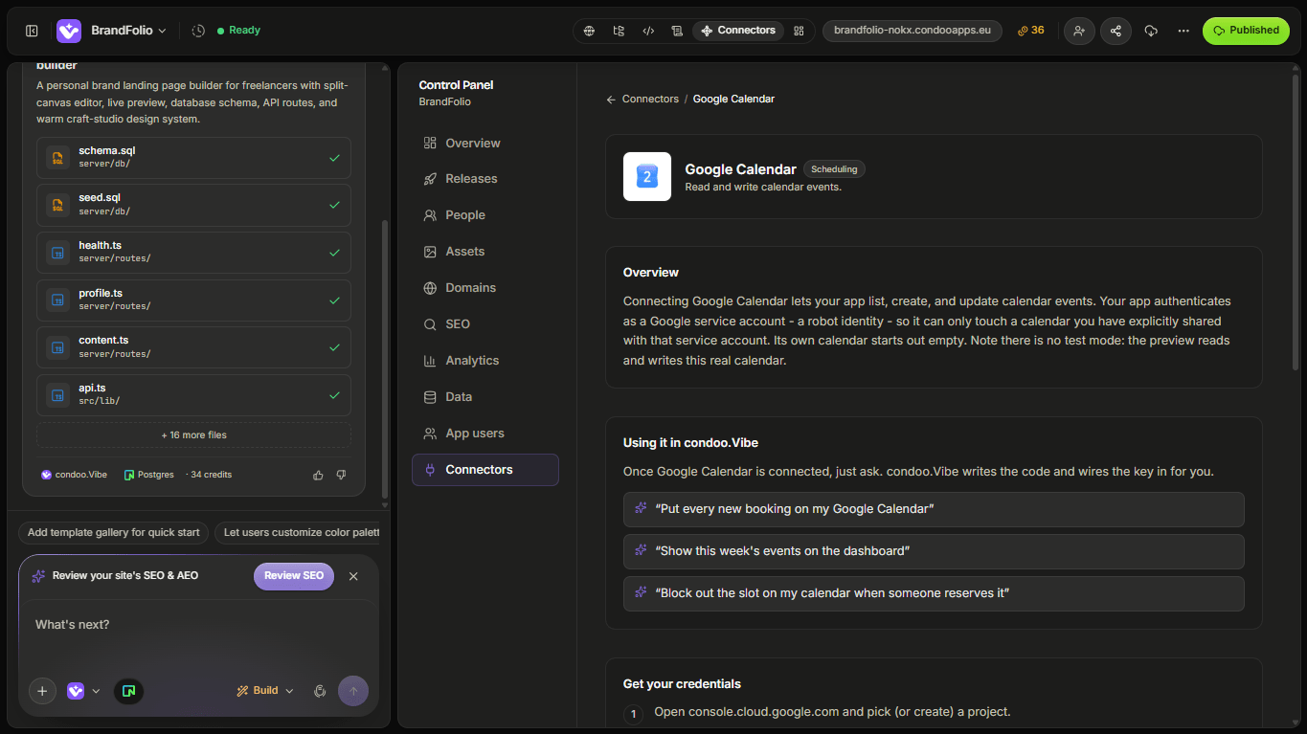Click the Control Panel page scrollbar
The height and width of the screenshot is (734, 1307).
(x=1296, y=220)
